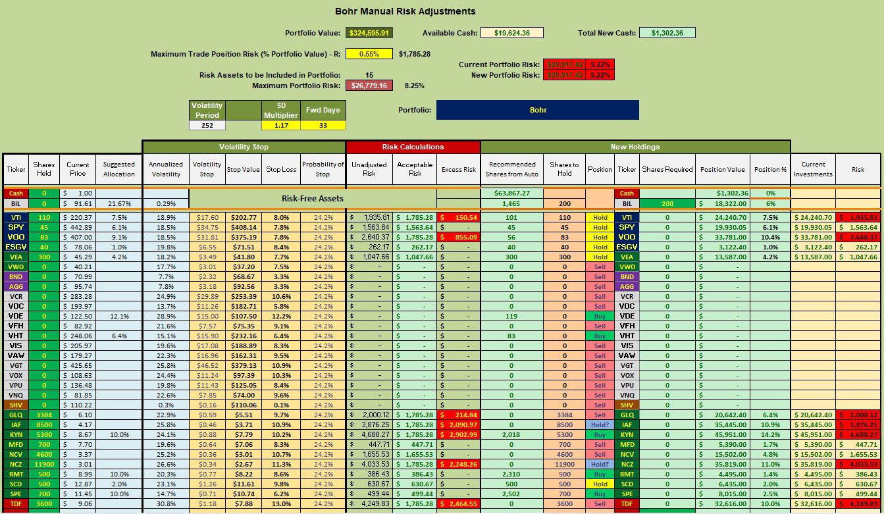This screenshot has width=884, height=514.
Task: Click the 0.55% maximum trade risk cell
Action: click(369, 54)
